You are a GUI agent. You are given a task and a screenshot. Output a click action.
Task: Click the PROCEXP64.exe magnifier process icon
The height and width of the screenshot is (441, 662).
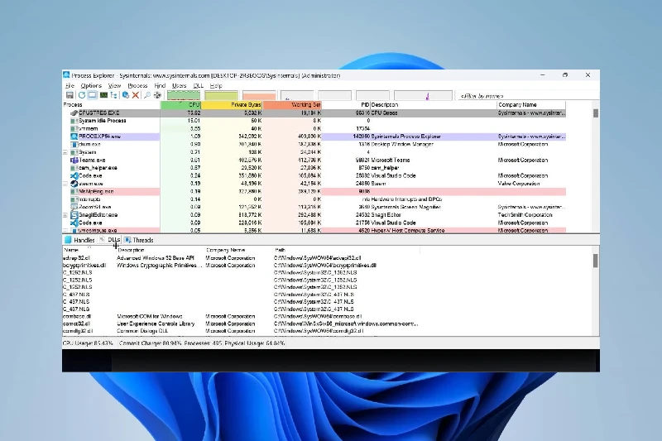tap(74, 137)
